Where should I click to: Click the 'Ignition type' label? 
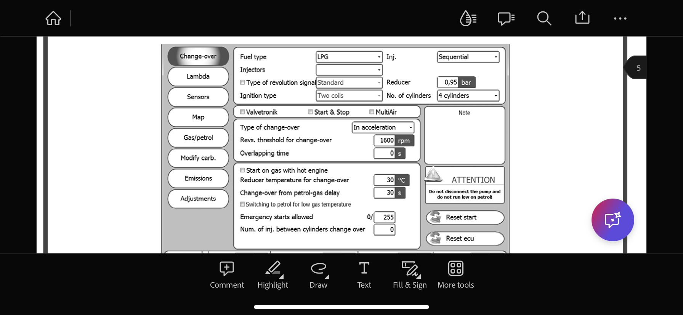coord(258,95)
